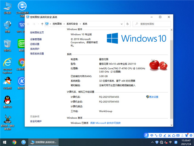Open the IME handwriting pen tool
The height and width of the screenshot is (146, 194).
click(x=165, y=135)
